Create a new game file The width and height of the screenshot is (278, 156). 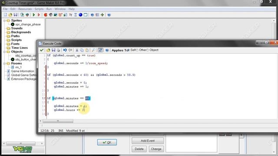[x=5, y=15]
